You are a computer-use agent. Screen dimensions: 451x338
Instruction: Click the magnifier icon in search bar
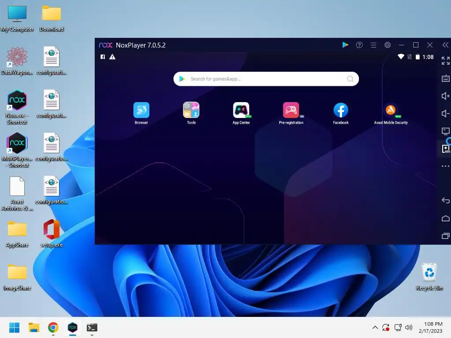coord(350,79)
